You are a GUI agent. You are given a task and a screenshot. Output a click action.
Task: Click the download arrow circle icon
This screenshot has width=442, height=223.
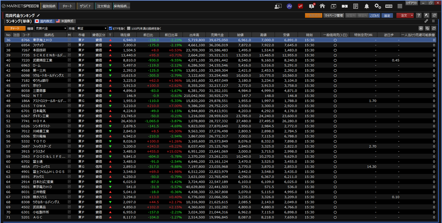(x=421, y=28)
